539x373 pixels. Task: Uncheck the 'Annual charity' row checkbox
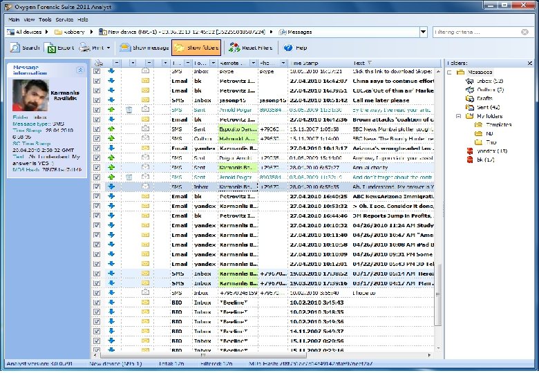97,167
